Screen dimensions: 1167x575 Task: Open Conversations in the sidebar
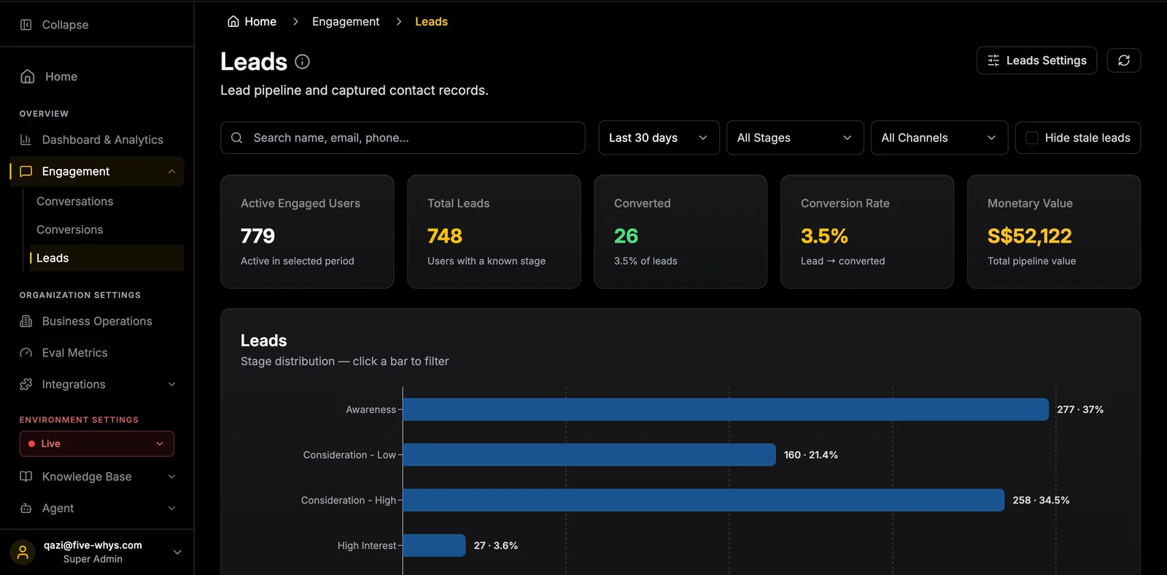click(x=74, y=201)
